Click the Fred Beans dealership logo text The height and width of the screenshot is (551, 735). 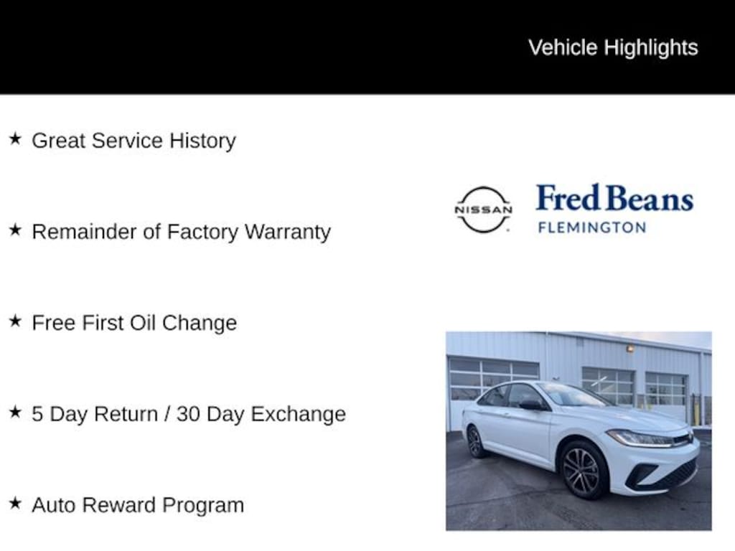coord(614,199)
